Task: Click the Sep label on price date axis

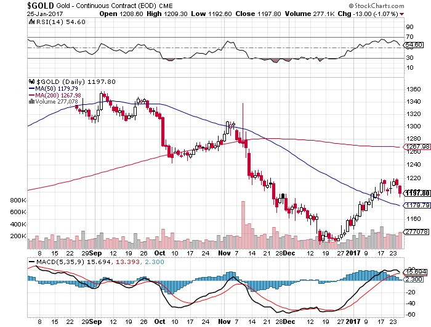Action: click(95, 253)
